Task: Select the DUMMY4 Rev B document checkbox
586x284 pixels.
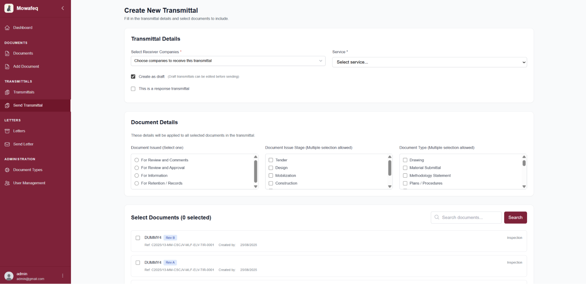Action: (x=138, y=238)
